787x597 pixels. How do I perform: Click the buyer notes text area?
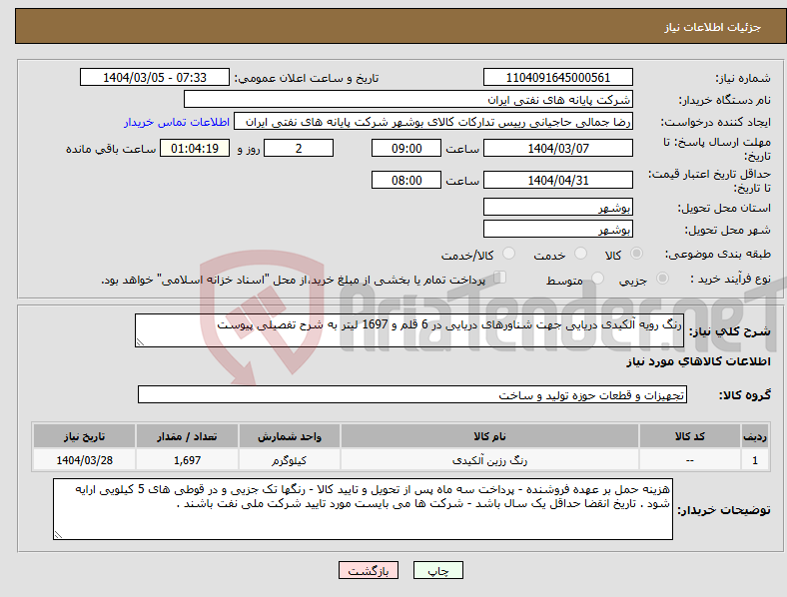pos(363,509)
